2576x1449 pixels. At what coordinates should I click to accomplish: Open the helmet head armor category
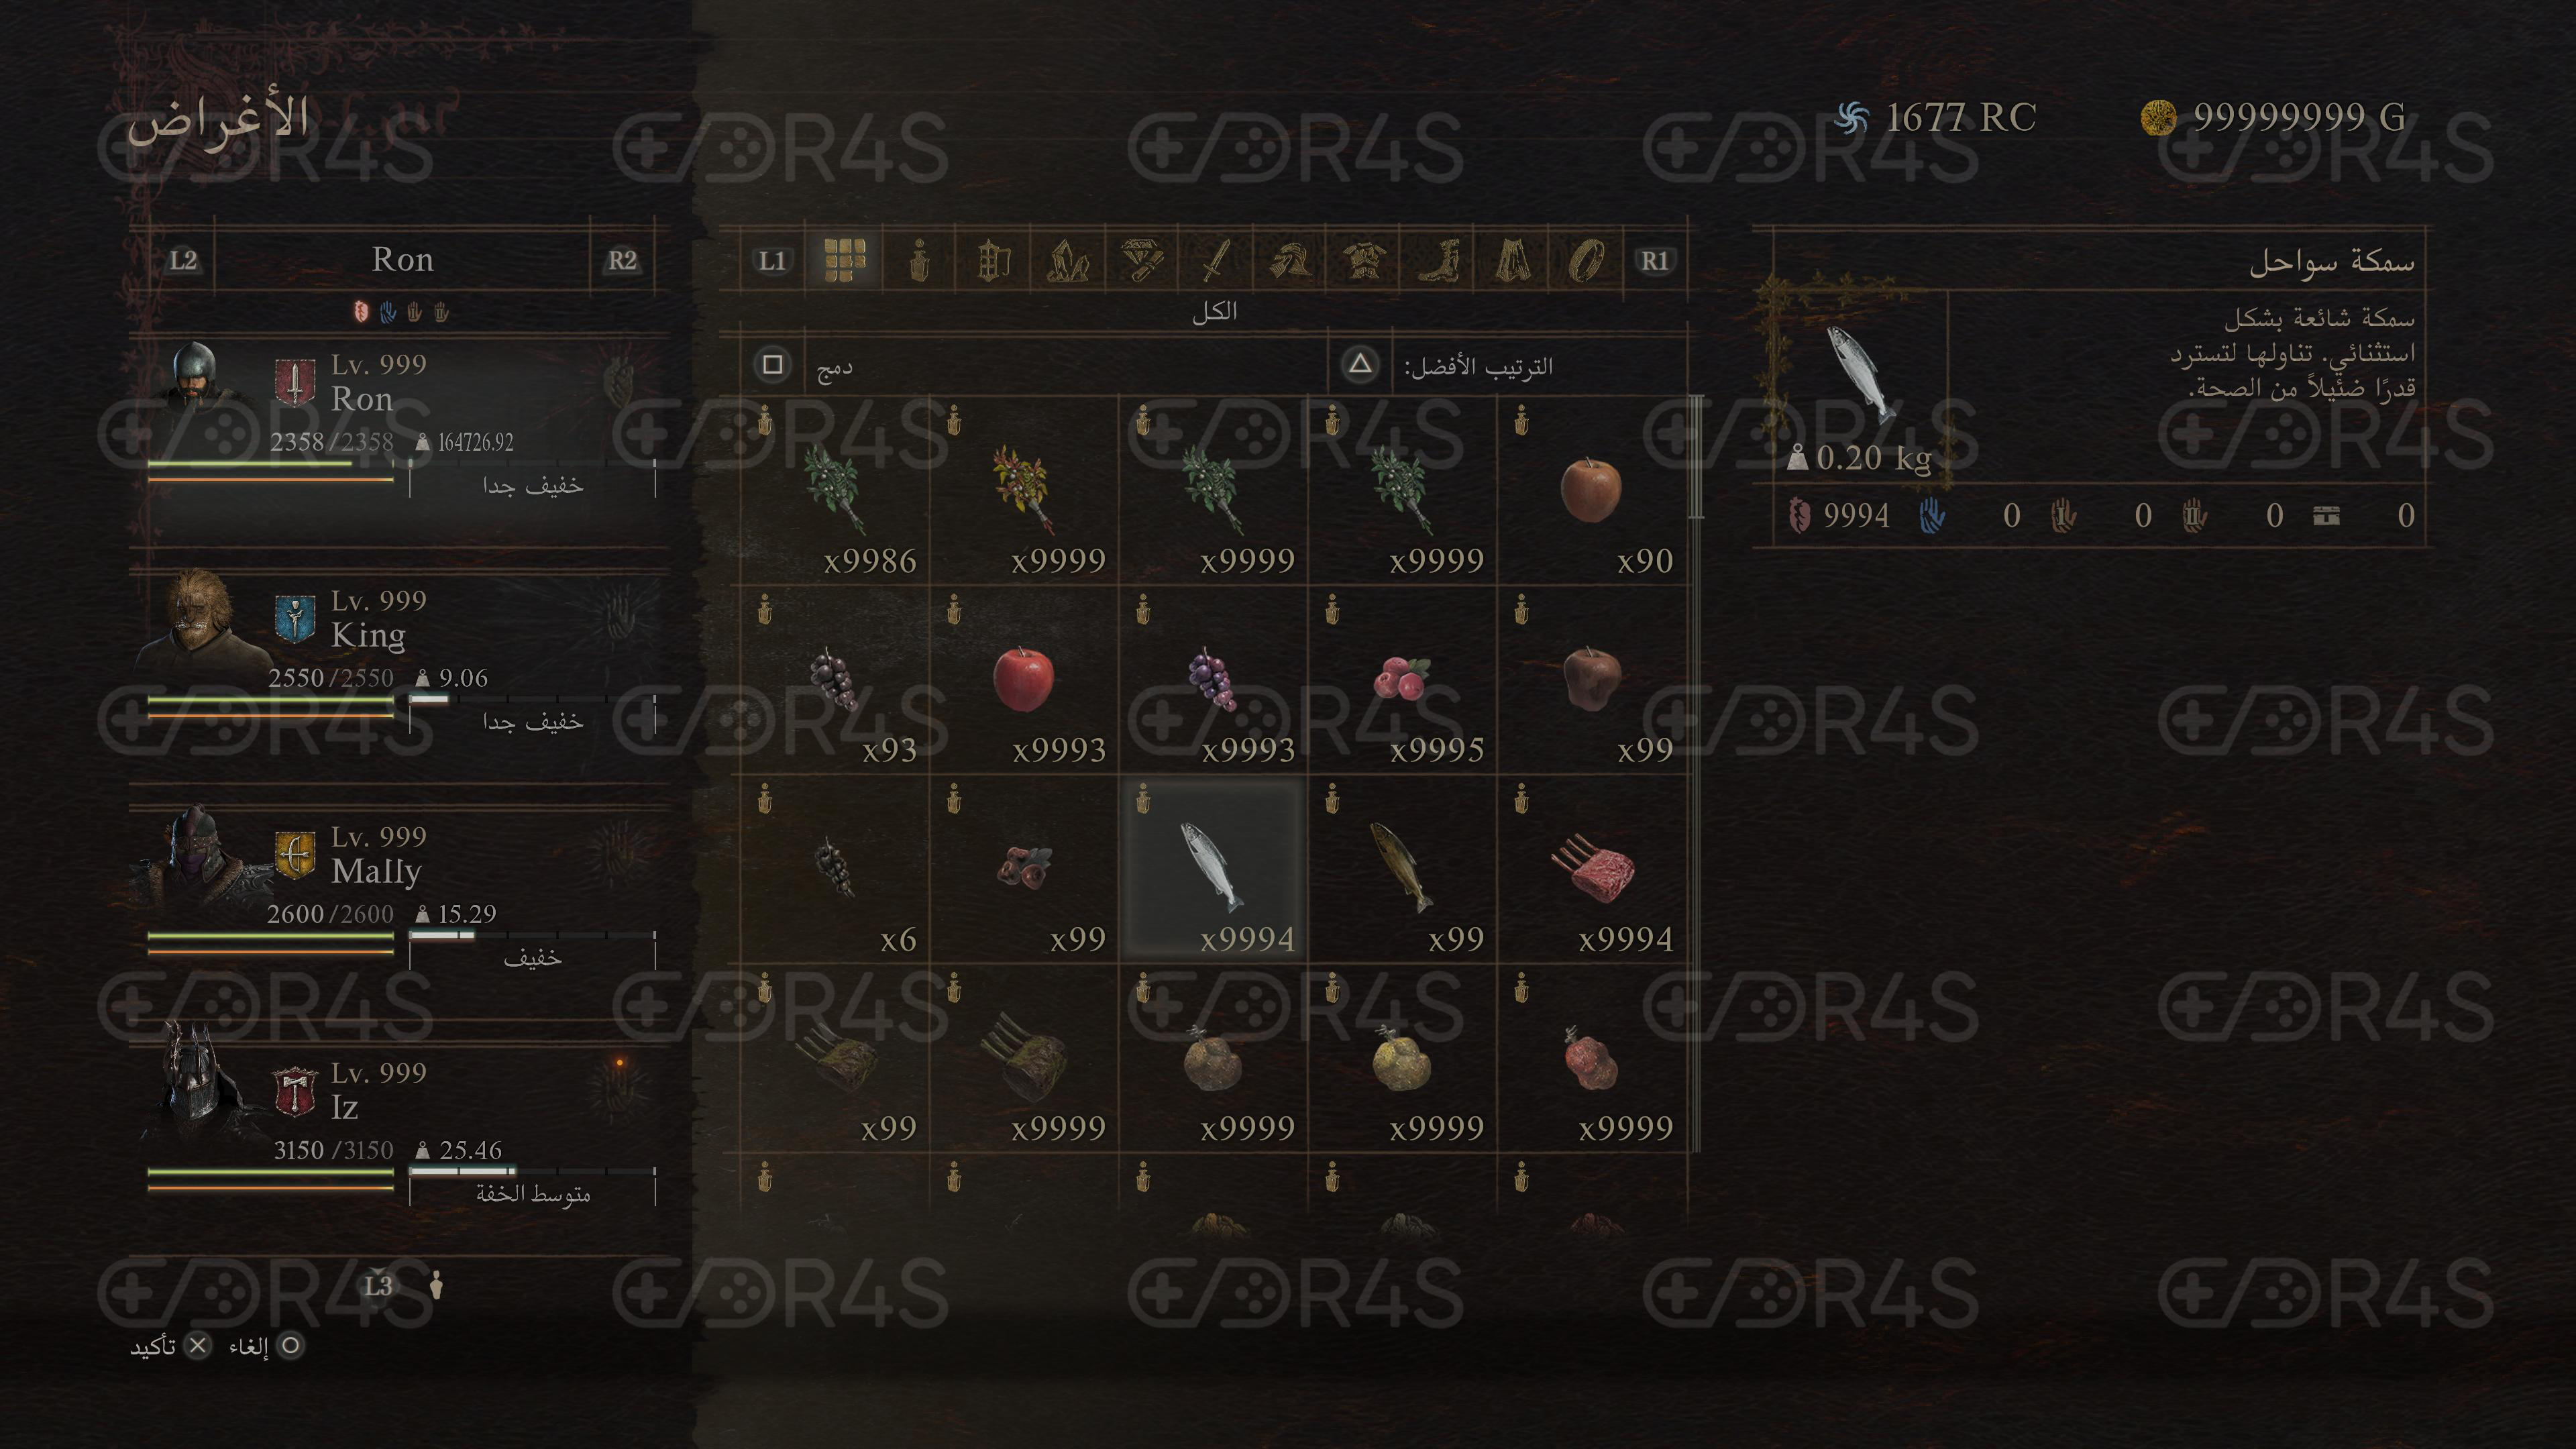[x=1289, y=260]
